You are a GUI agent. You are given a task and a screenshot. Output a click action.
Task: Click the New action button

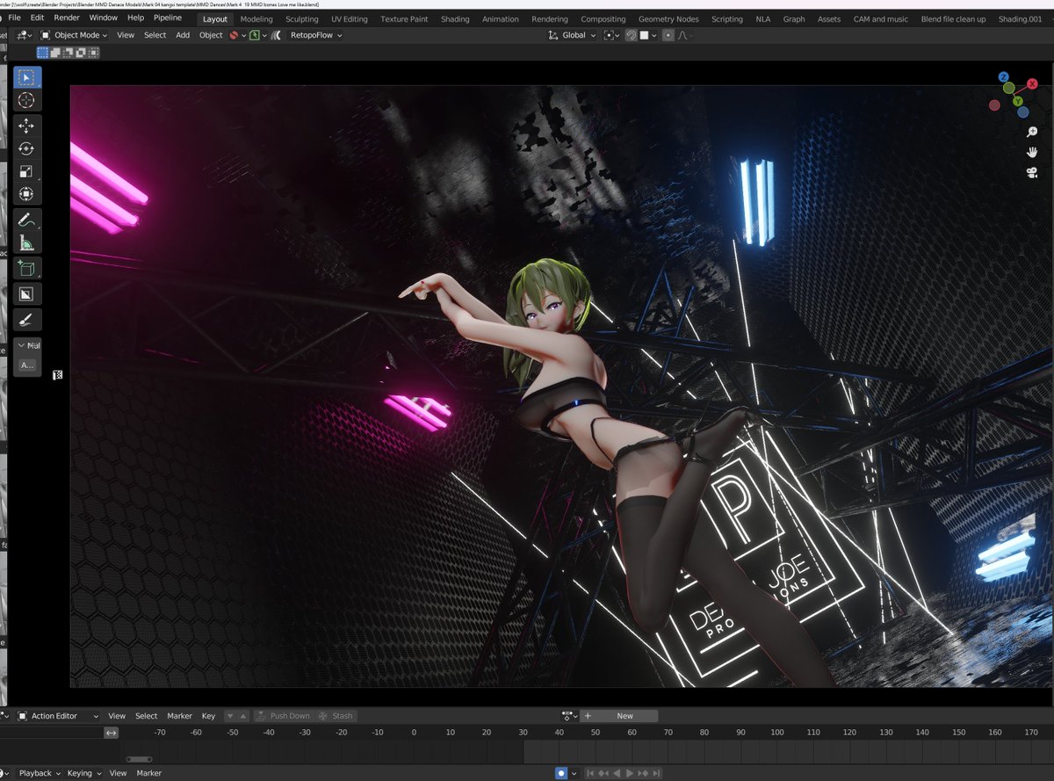point(625,716)
